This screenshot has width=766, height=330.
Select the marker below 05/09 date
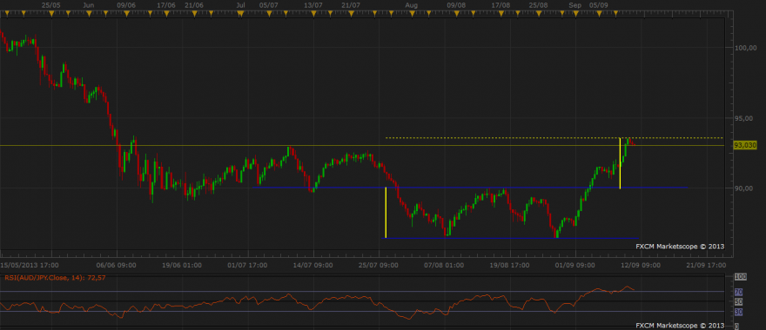pos(599,14)
